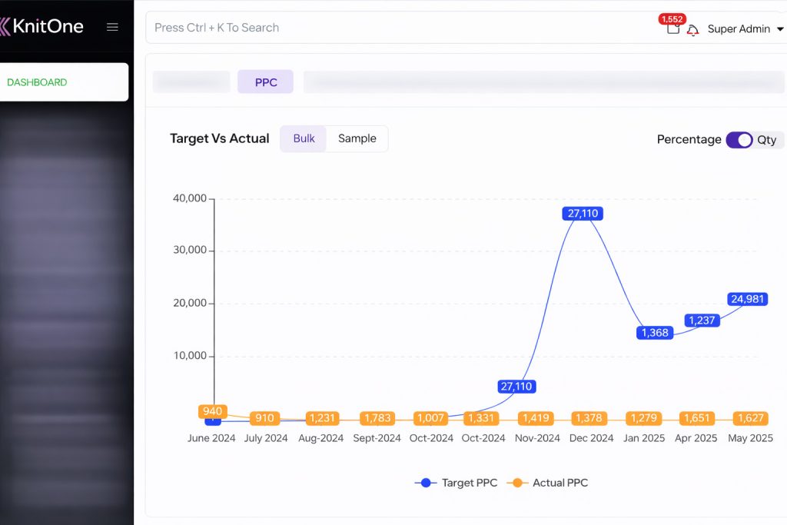This screenshot has height=525, width=787.
Task: Select the PPC tab
Action: (265, 82)
